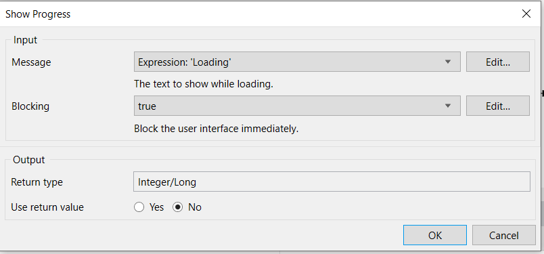Screen dimensions: 544x254
Task: Close the Show Progress dialog
Action: 526,14
